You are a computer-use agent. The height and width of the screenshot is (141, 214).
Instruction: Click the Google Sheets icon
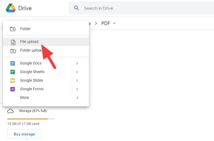tap(13, 72)
